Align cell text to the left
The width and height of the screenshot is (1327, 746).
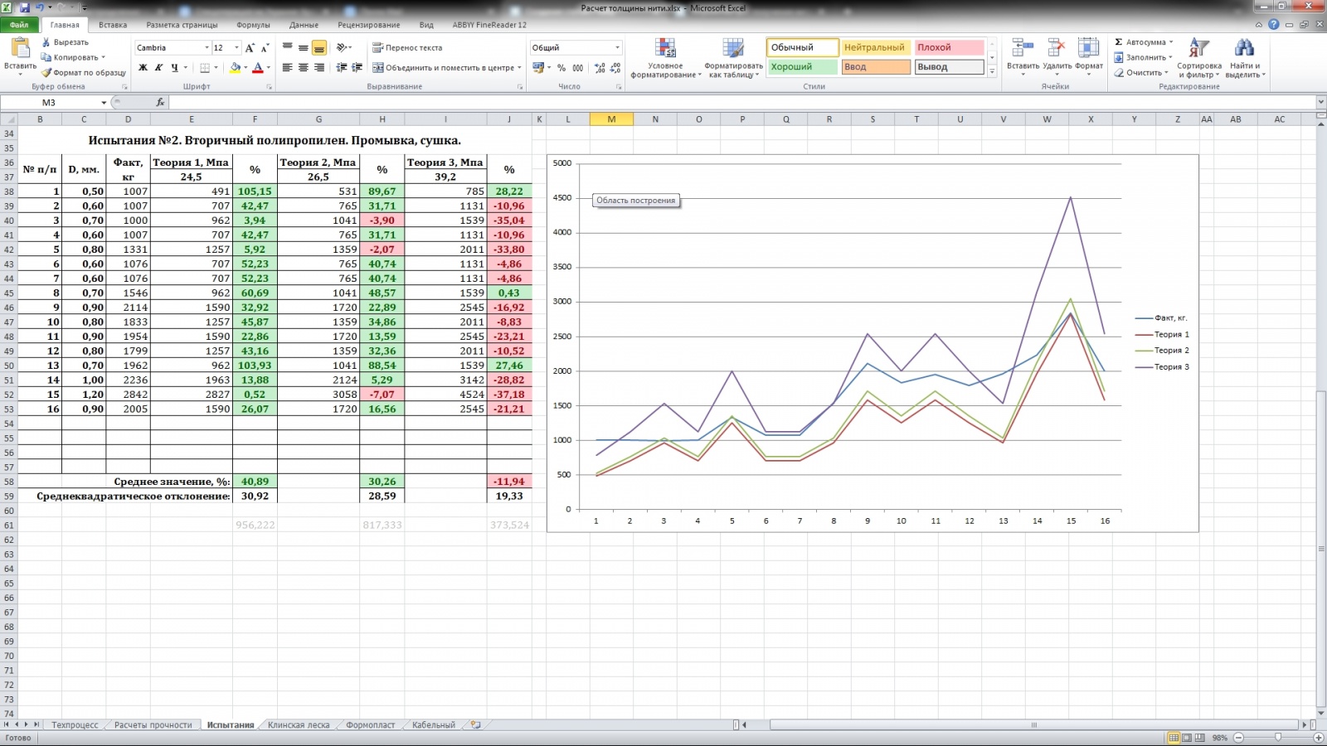pyautogui.click(x=288, y=68)
